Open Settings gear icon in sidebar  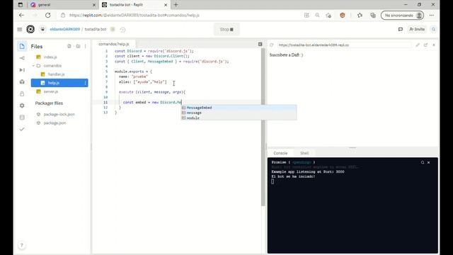tap(22, 106)
